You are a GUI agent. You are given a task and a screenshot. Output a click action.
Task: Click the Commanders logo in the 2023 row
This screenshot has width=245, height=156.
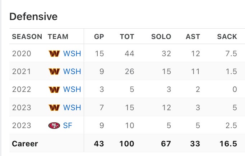[x=54, y=107]
